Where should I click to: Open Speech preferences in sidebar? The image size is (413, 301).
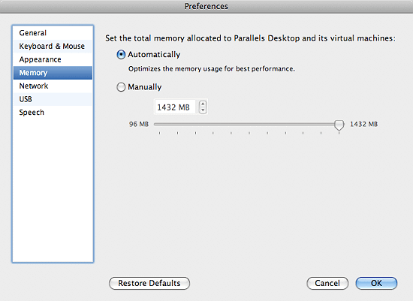53,113
